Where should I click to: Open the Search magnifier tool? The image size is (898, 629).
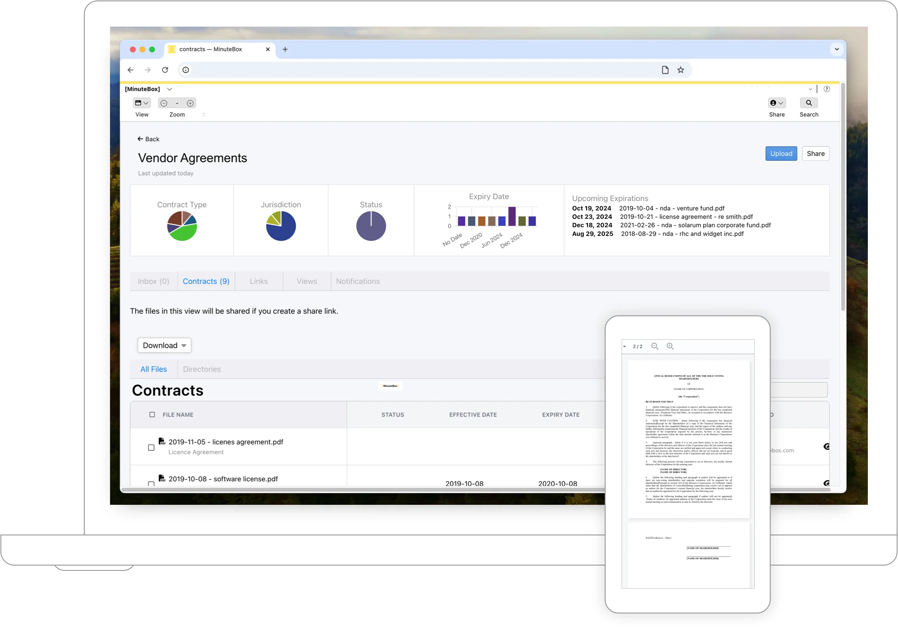(809, 103)
